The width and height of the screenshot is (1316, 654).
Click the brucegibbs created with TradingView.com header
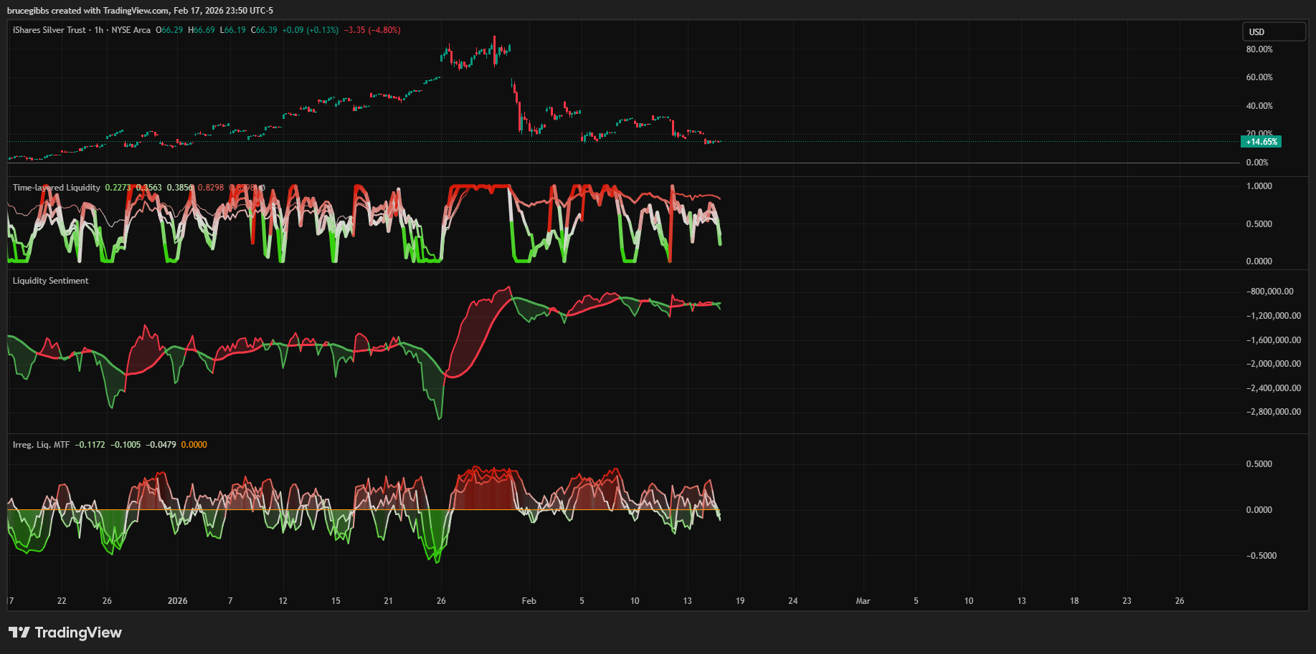[140, 11]
